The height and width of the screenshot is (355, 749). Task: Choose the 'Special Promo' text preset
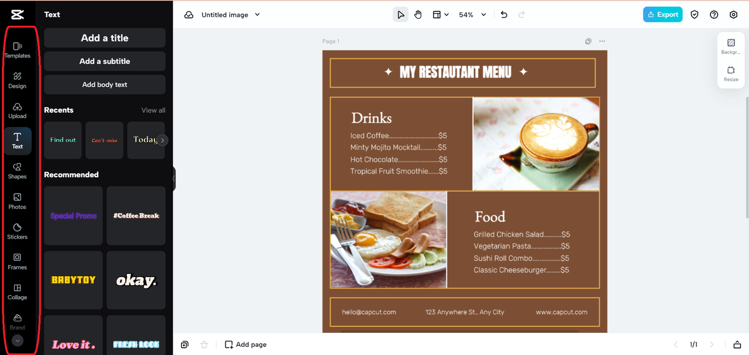point(73,216)
